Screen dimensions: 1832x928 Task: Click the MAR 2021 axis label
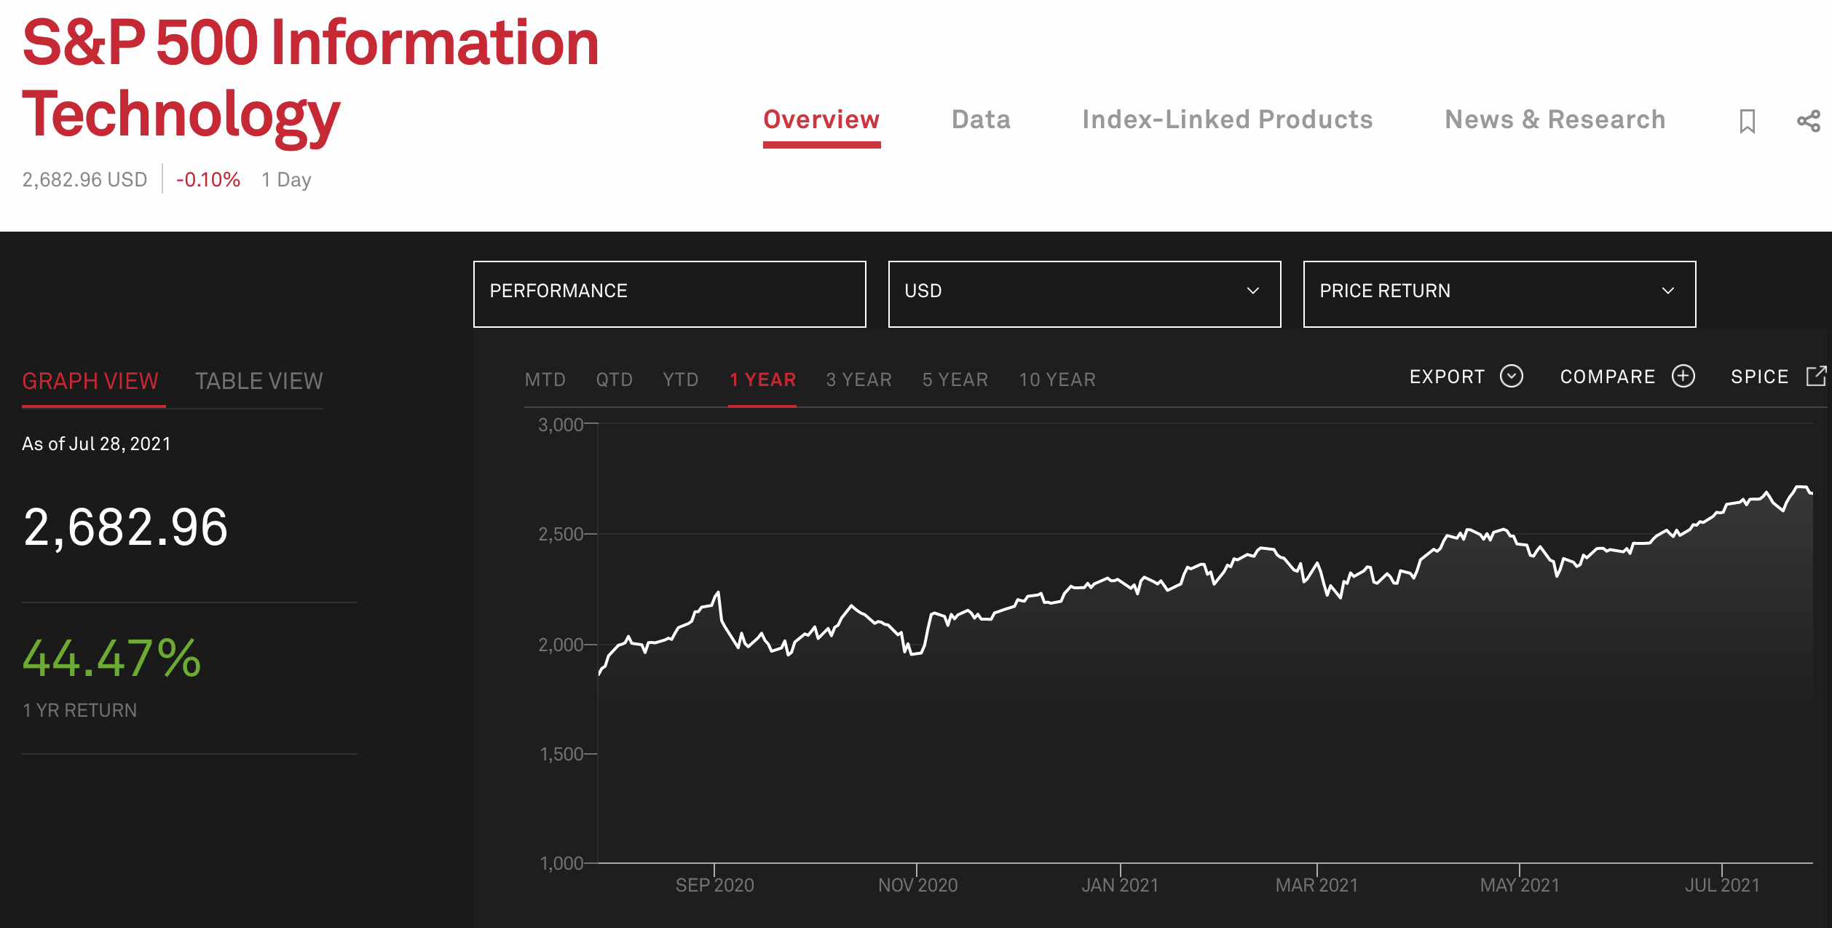[x=1316, y=885]
